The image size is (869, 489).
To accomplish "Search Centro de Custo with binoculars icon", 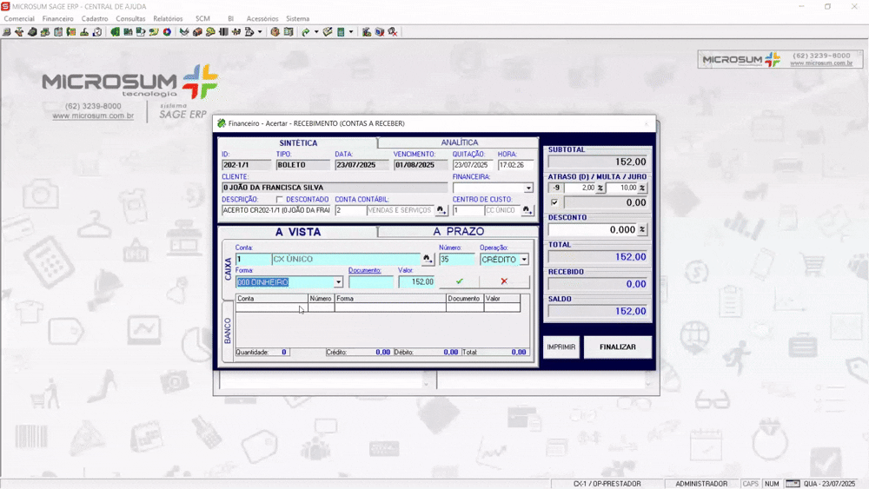I will 527,210.
